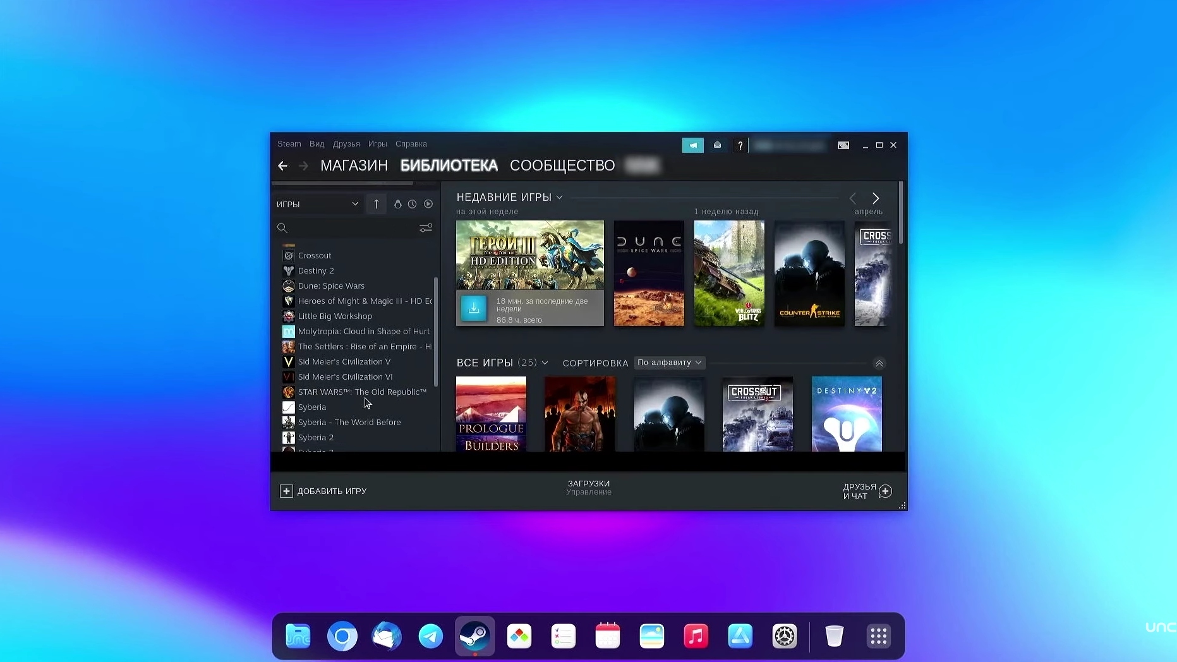The width and height of the screenshot is (1177, 662).
Task: Open the Trash in the dock
Action: tap(835, 636)
